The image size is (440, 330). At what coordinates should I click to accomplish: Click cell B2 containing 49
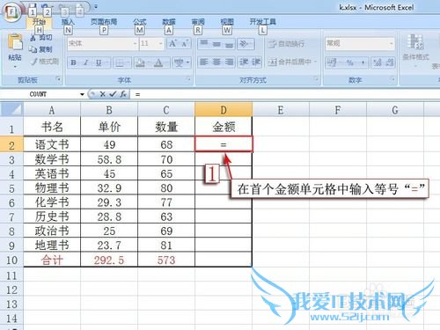tap(109, 144)
